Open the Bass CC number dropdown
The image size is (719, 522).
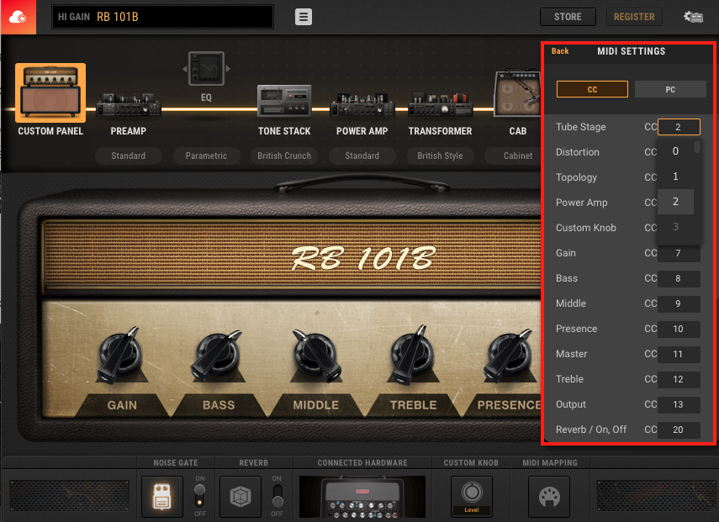[679, 278]
